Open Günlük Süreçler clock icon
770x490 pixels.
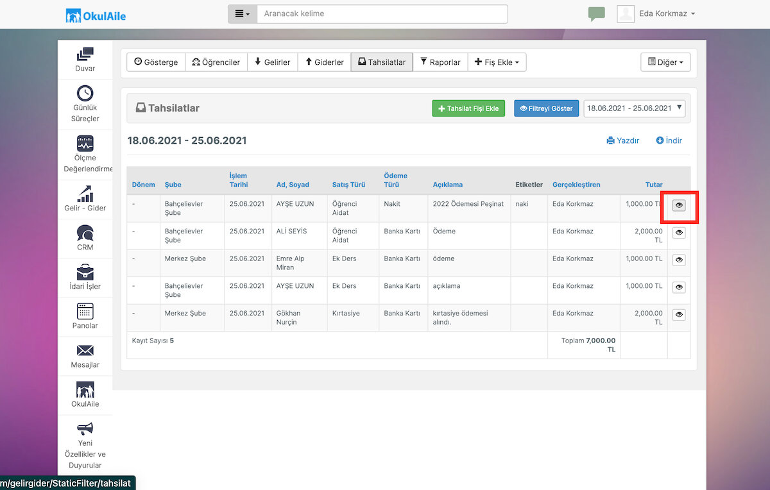(x=85, y=93)
